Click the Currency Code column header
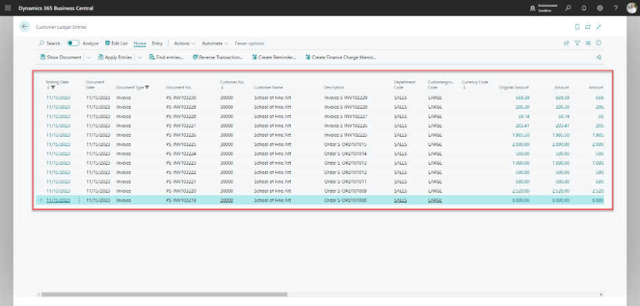The image size is (640, 306). (x=475, y=84)
